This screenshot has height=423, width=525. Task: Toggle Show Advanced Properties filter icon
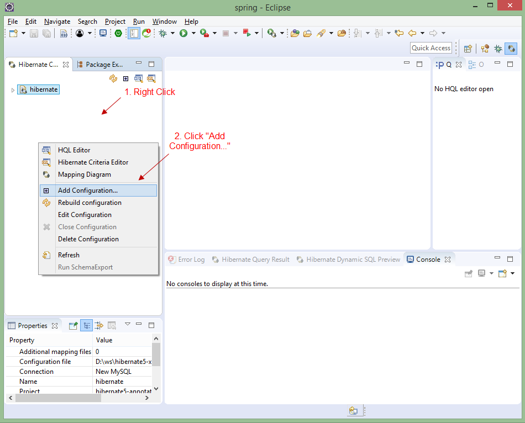click(99, 325)
